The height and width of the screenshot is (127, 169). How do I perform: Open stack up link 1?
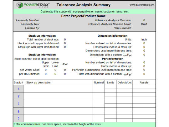point(18,89)
